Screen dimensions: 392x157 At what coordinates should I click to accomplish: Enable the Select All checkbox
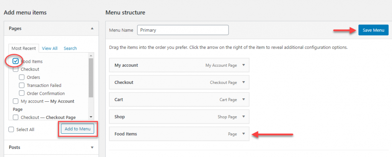11,130
